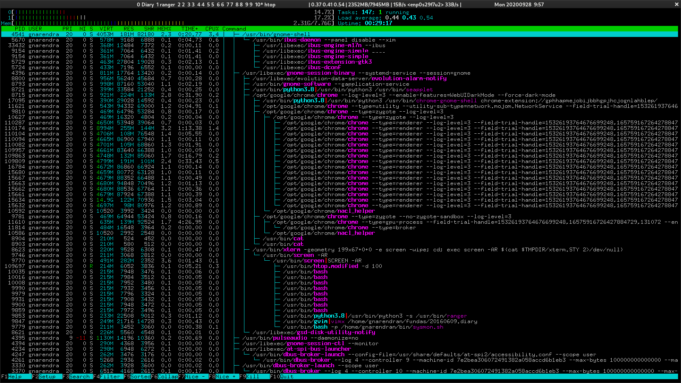Select dbus-broker-launch --scope user with PID 3330
This screenshot has height=383, width=681.
pyautogui.click(x=339, y=366)
